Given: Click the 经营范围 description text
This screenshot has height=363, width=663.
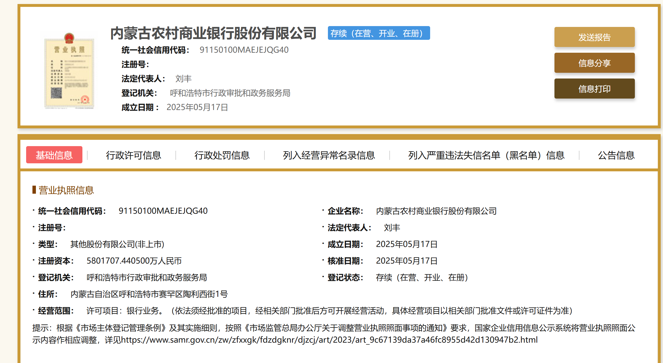Looking at the screenshot, I should click(x=329, y=311).
